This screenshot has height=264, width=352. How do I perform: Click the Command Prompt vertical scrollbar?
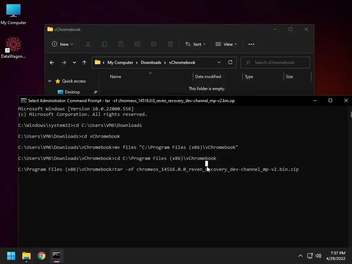pos(350,176)
